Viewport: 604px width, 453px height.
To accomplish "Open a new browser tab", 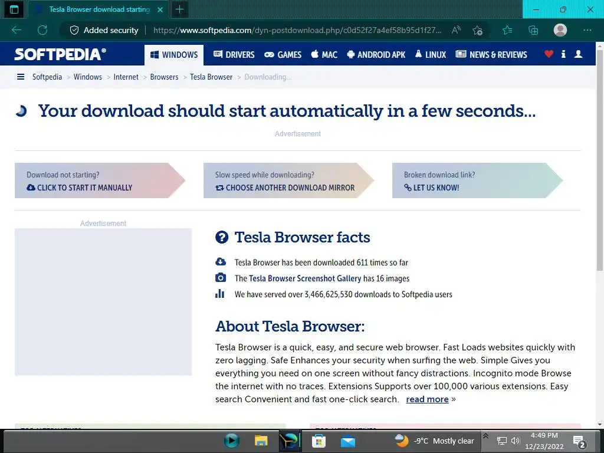I will [x=179, y=9].
